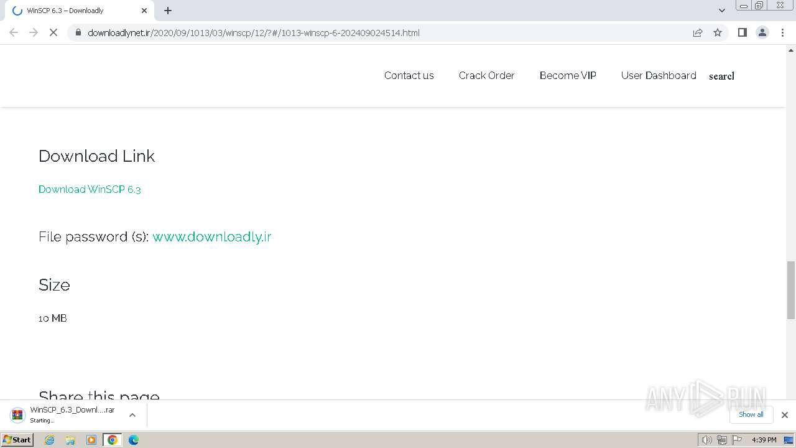Image resolution: width=796 pixels, height=448 pixels.
Task: Launch Microsoft Edge from the taskbar
Action: click(x=134, y=440)
